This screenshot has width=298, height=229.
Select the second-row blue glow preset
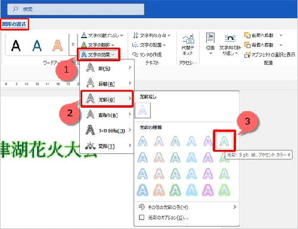pyautogui.click(x=142, y=158)
